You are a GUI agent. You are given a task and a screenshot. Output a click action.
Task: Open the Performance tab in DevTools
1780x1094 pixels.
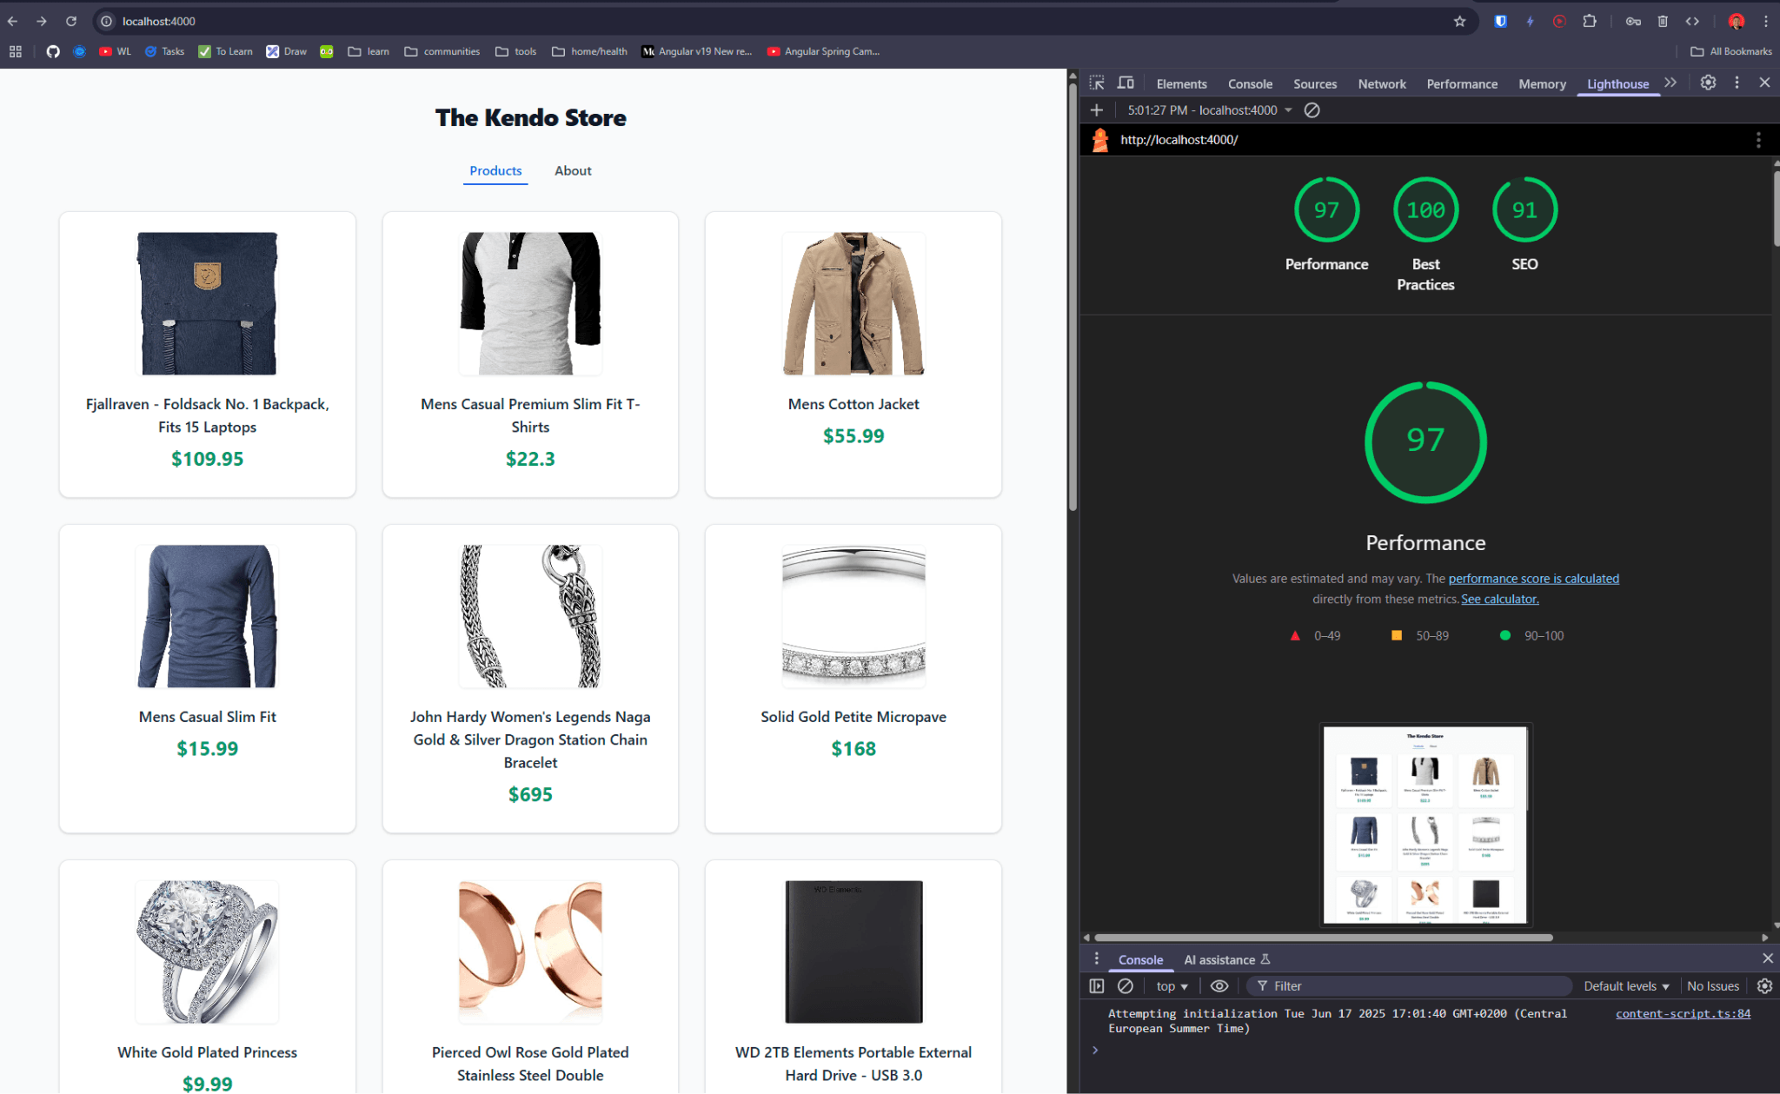[x=1462, y=84]
